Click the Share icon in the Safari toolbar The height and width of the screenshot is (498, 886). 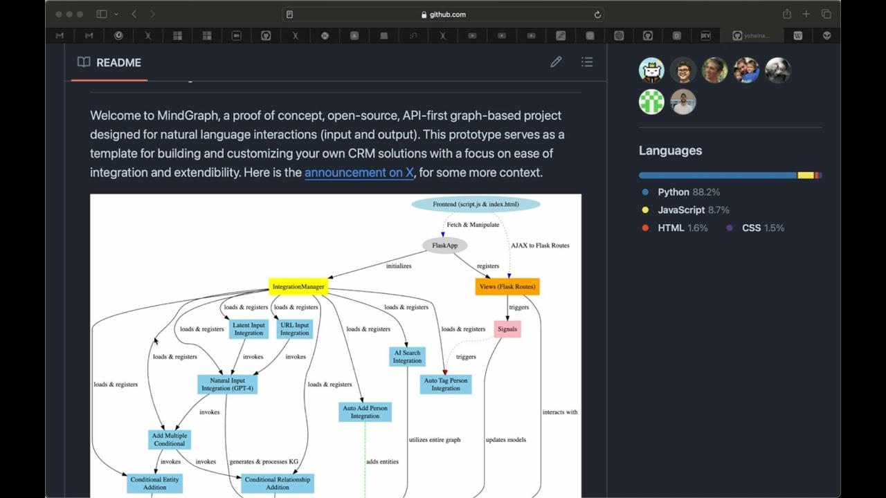pyautogui.click(x=787, y=14)
